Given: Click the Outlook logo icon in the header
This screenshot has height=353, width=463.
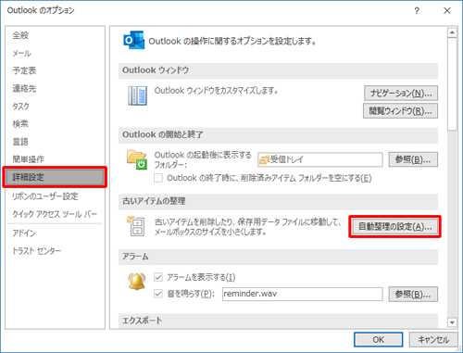Looking at the screenshot, I should (x=134, y=40).
